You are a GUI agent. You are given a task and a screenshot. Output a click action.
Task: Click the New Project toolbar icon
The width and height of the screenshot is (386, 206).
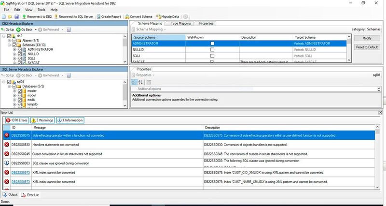pyautogui.click(x=3, y=16)
